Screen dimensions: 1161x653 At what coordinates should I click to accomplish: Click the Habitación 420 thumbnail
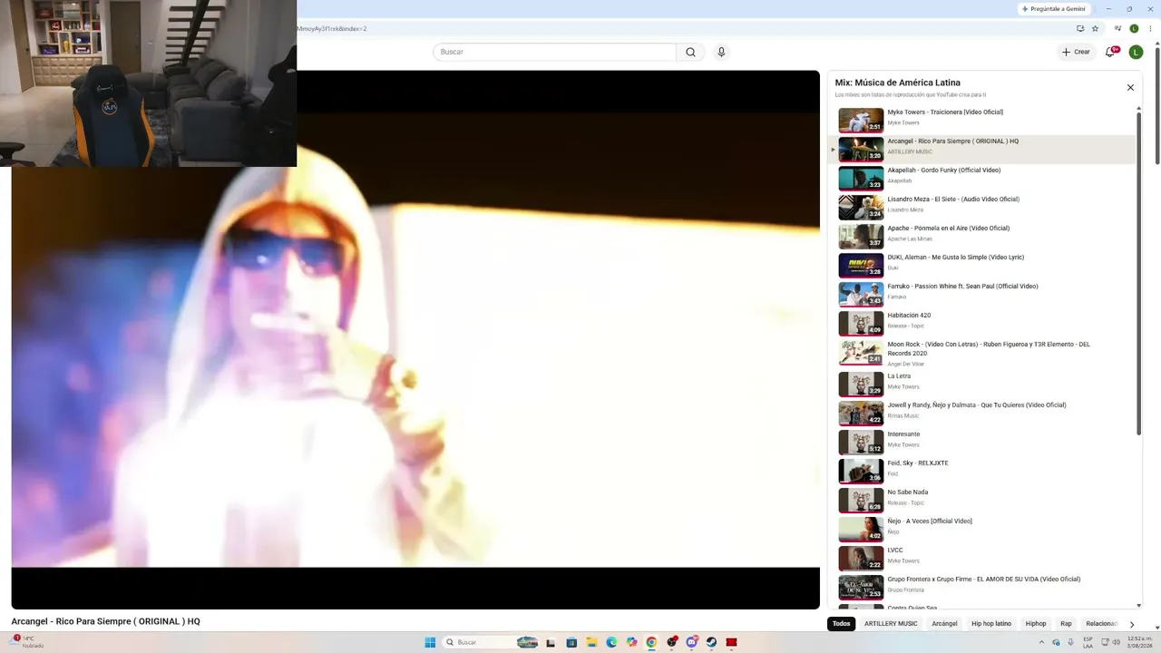click(861, 323)
